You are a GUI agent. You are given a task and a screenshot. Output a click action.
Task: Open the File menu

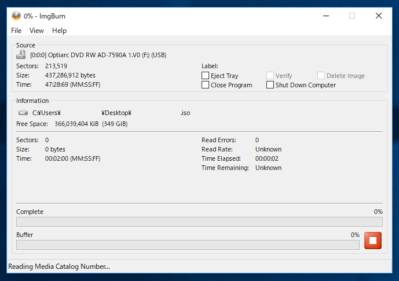tap(16, 31)
